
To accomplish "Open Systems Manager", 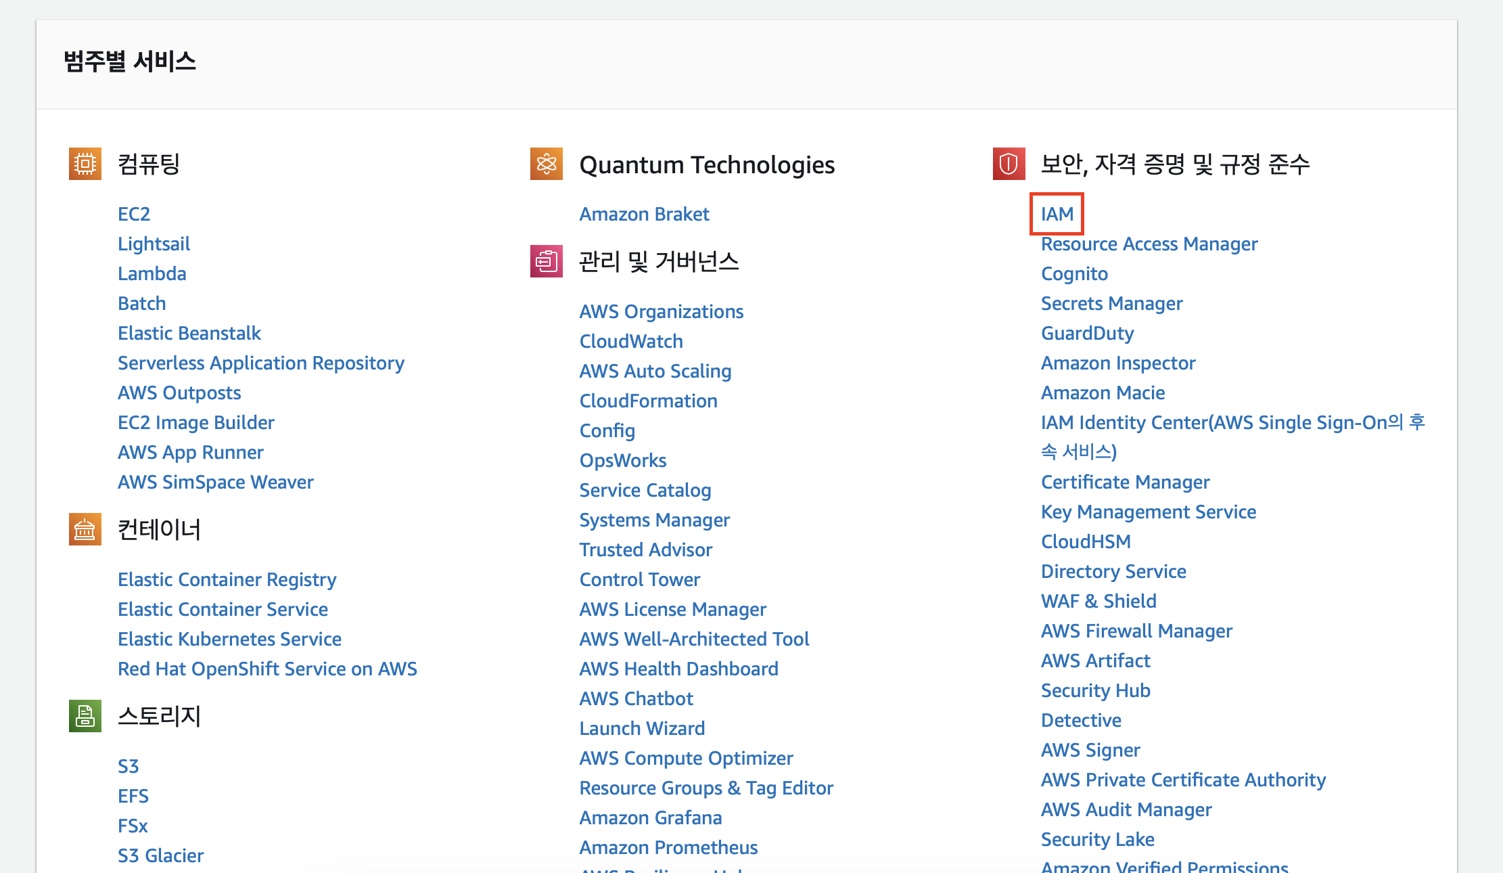I will pos(655,520).
